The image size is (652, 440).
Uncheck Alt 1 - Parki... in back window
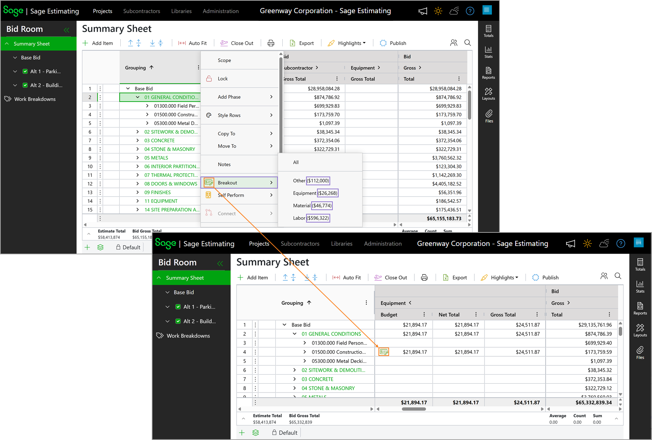(25, 71)
